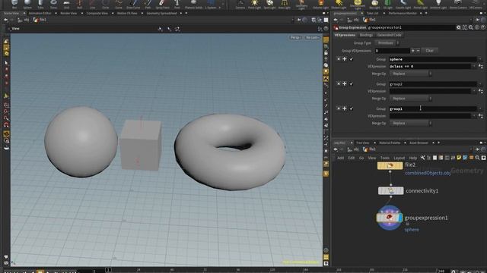Remove the sphere group entry with X

(x=338, y=59)
